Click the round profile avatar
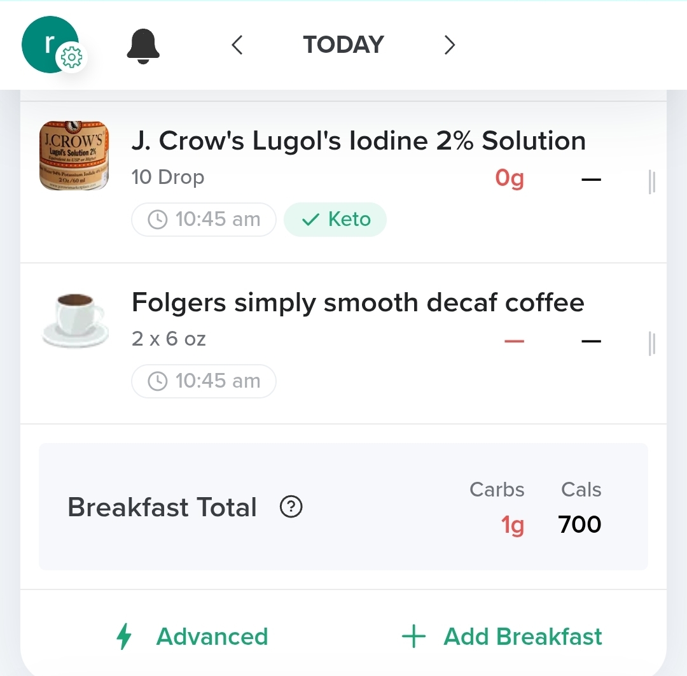Viewport: 687px width, 676px height. (50, 45)
